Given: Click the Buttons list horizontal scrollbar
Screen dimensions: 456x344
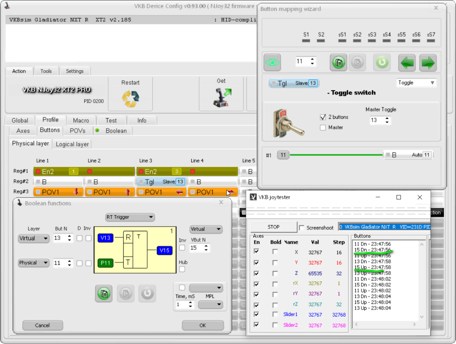Looking at the screenshot, I should pos(385,324).
